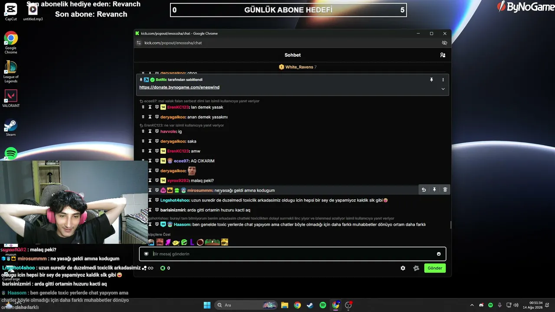Open ecee97's username in chat

(x=181, y=161)
